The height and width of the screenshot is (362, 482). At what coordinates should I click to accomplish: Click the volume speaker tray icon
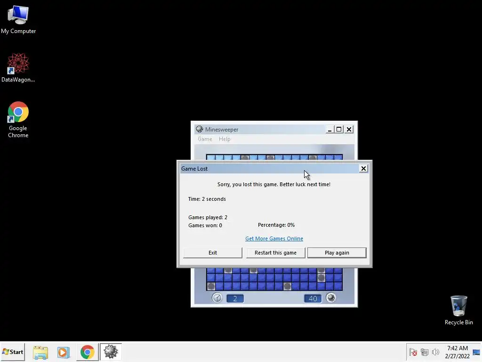pos(435,352)
